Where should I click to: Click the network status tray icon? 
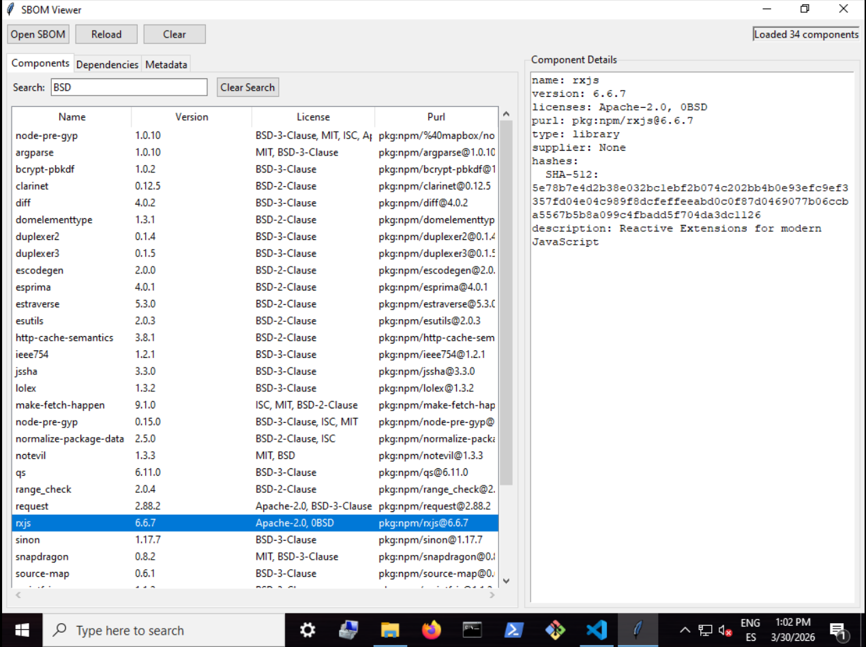pos(704,629)
